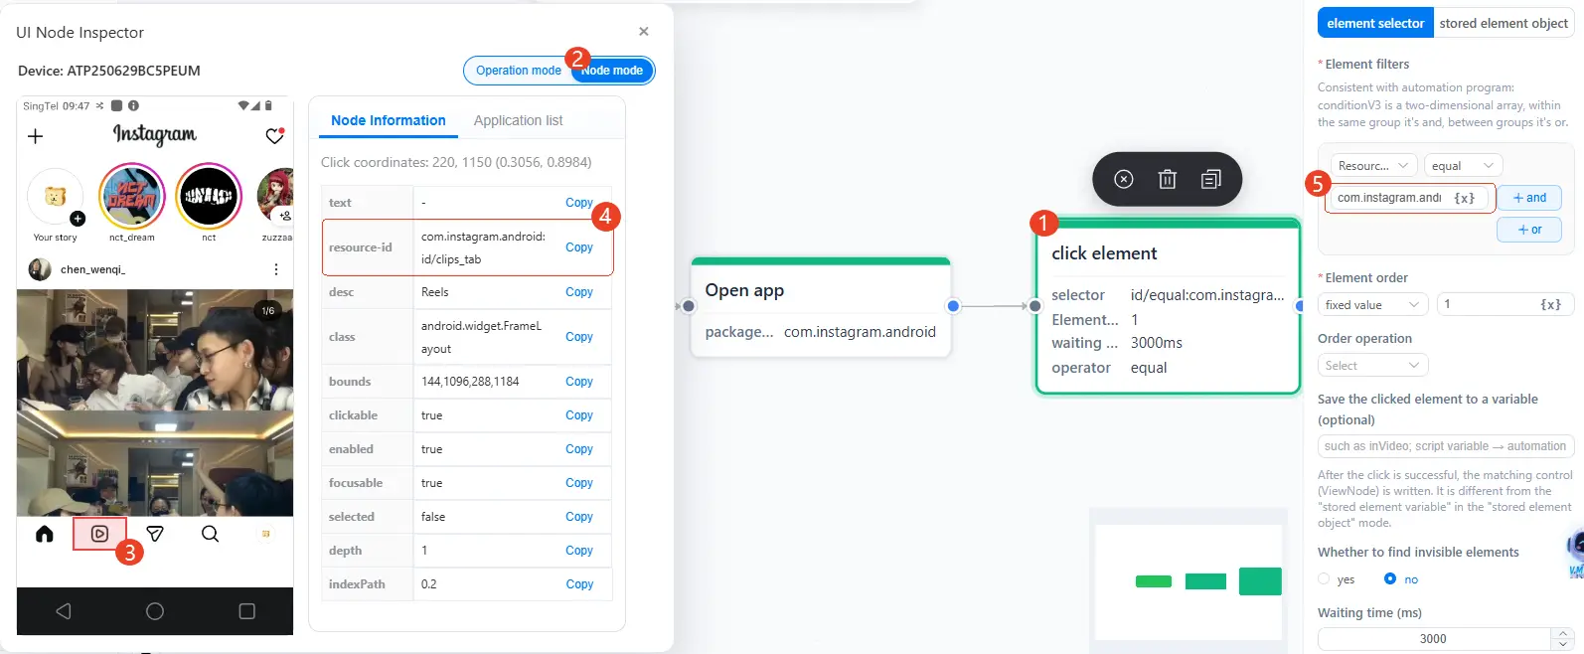This screenshot has width=1584, height=654.
Task: Tap the Instagram search magnifier icon
Action: tap(210, 534)
